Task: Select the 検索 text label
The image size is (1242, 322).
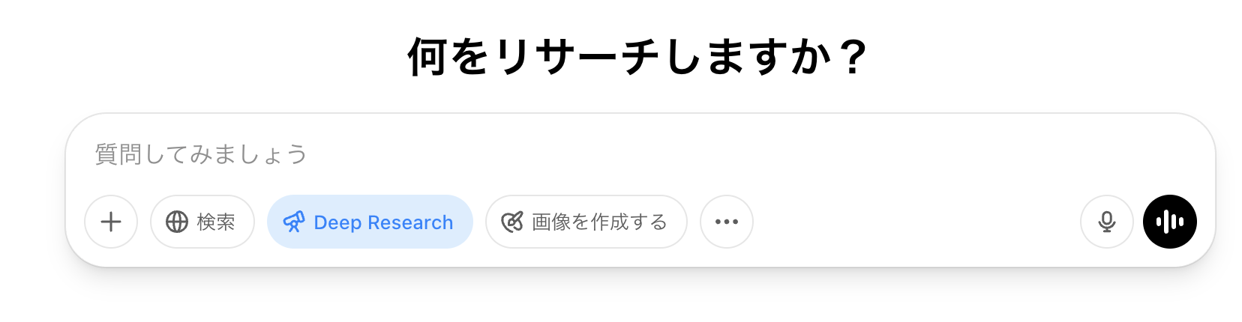Action: coord(216,222)
